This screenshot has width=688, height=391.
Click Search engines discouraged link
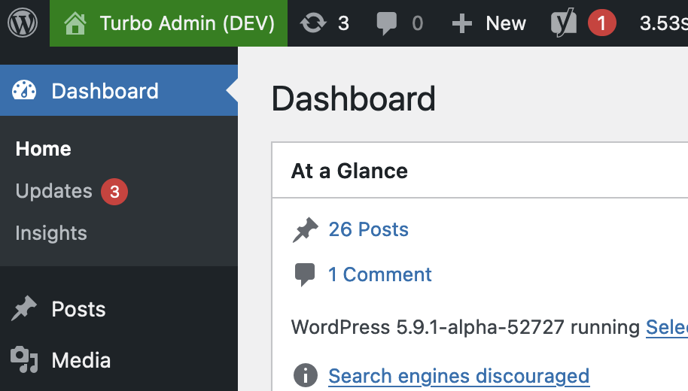pos(458,375)
